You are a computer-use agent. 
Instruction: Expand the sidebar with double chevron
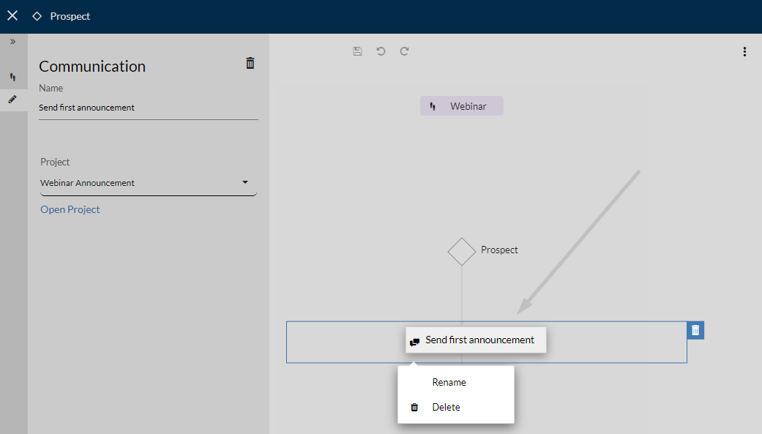tap(13, 42)
